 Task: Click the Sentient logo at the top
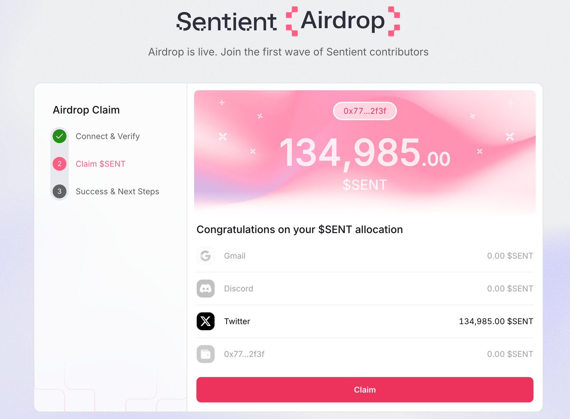tap(227, 21)
